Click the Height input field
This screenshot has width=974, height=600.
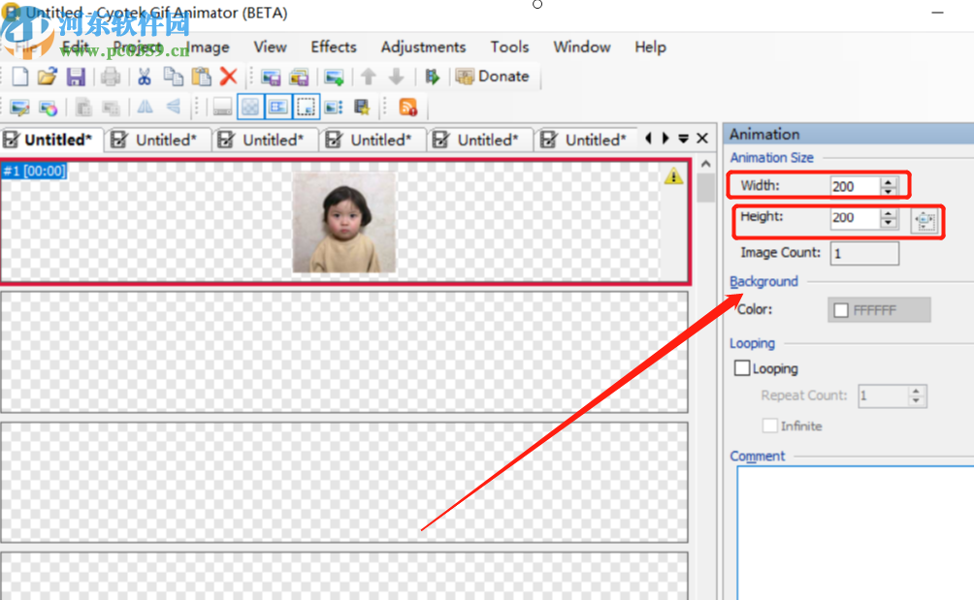(855, 218)
